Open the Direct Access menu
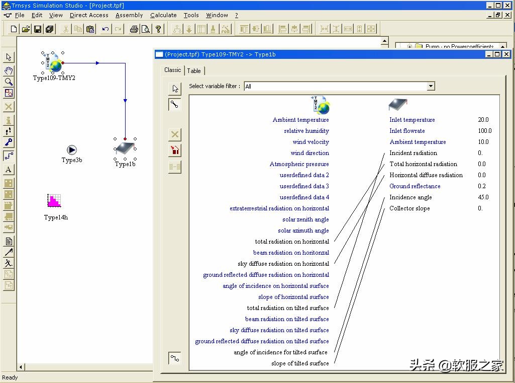Screen dimensions: 515x383 (89, 15)
